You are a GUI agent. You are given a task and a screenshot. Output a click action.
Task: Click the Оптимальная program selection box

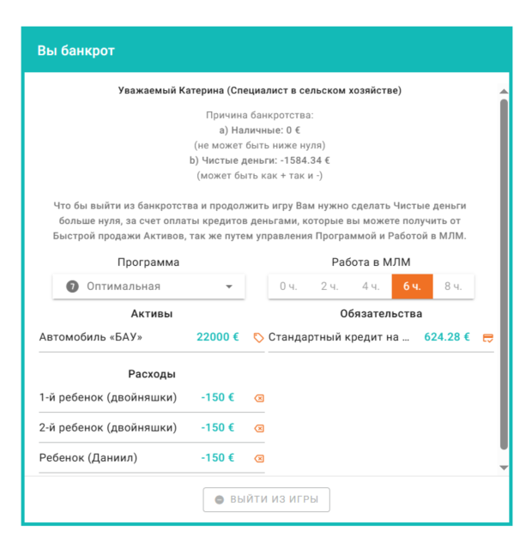148,287
